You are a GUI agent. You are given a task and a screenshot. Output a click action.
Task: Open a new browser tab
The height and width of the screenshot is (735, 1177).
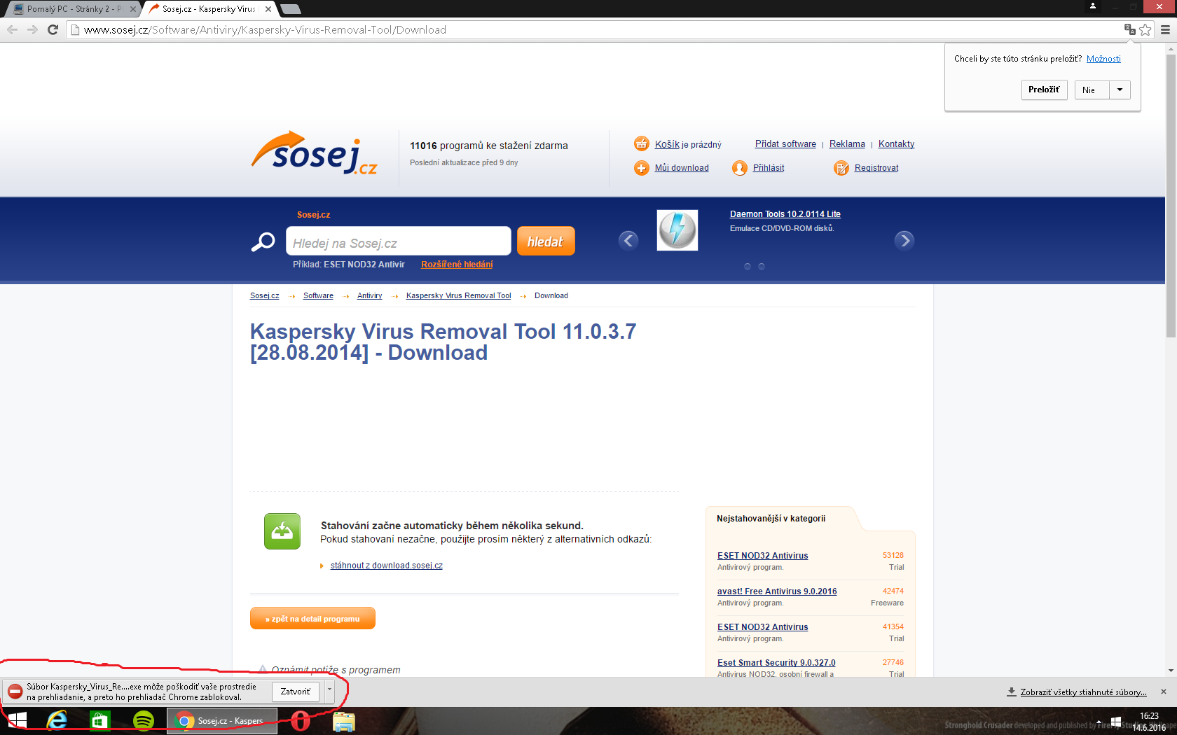(290, 9)
